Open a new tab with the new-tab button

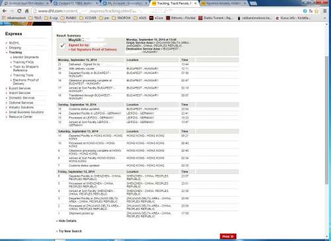[x=253, y=3]
